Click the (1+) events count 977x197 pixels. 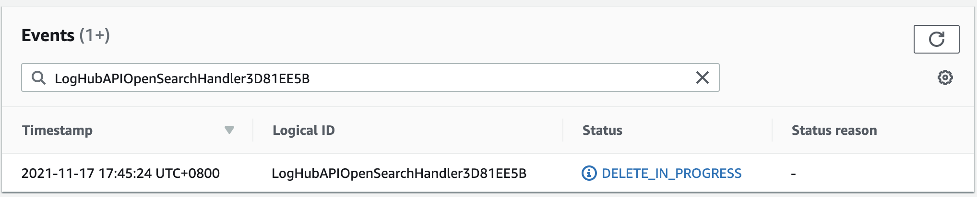tap(95, 35)
